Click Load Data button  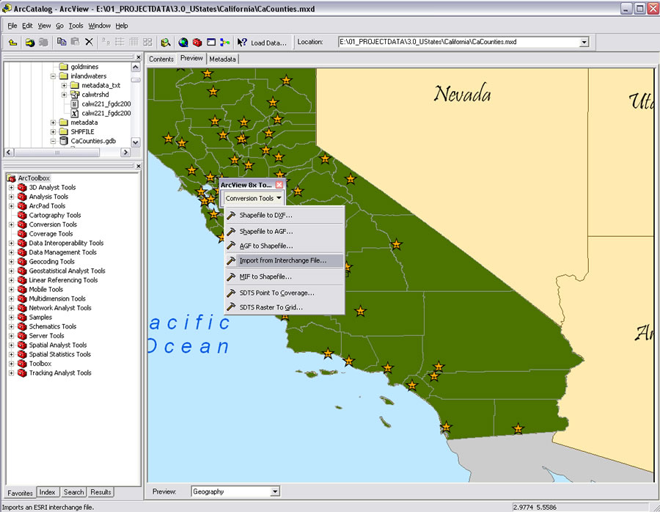pos(268,43)
